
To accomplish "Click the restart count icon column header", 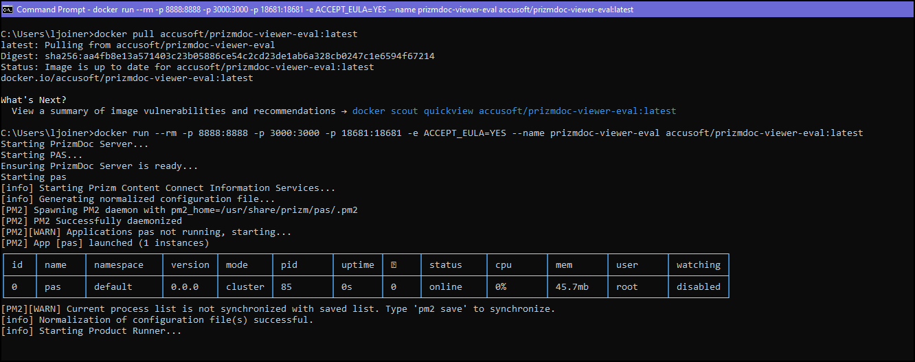I will 394,265.
